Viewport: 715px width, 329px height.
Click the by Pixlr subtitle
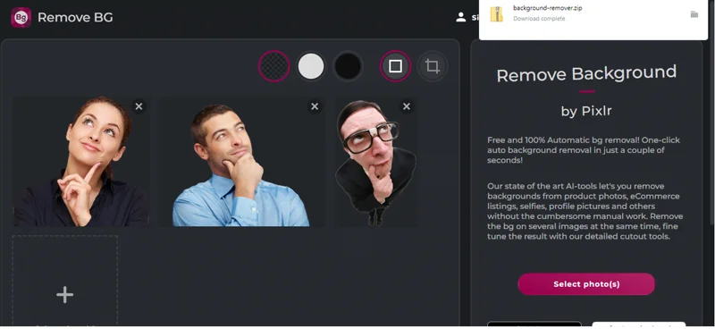click(x=586, y=111)
